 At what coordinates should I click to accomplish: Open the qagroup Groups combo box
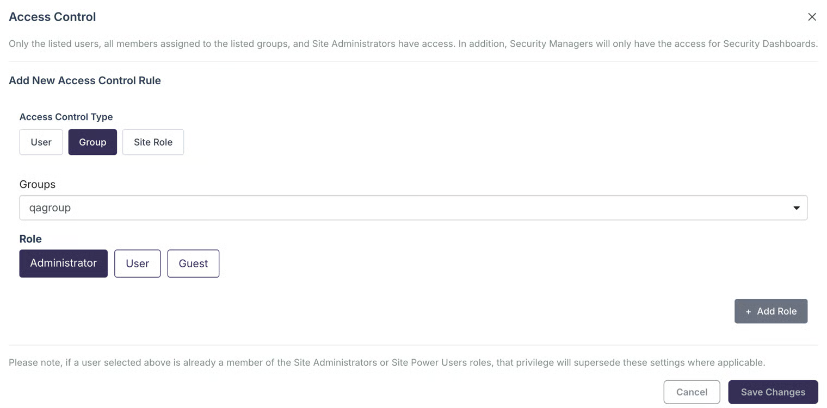click(403, 208)
